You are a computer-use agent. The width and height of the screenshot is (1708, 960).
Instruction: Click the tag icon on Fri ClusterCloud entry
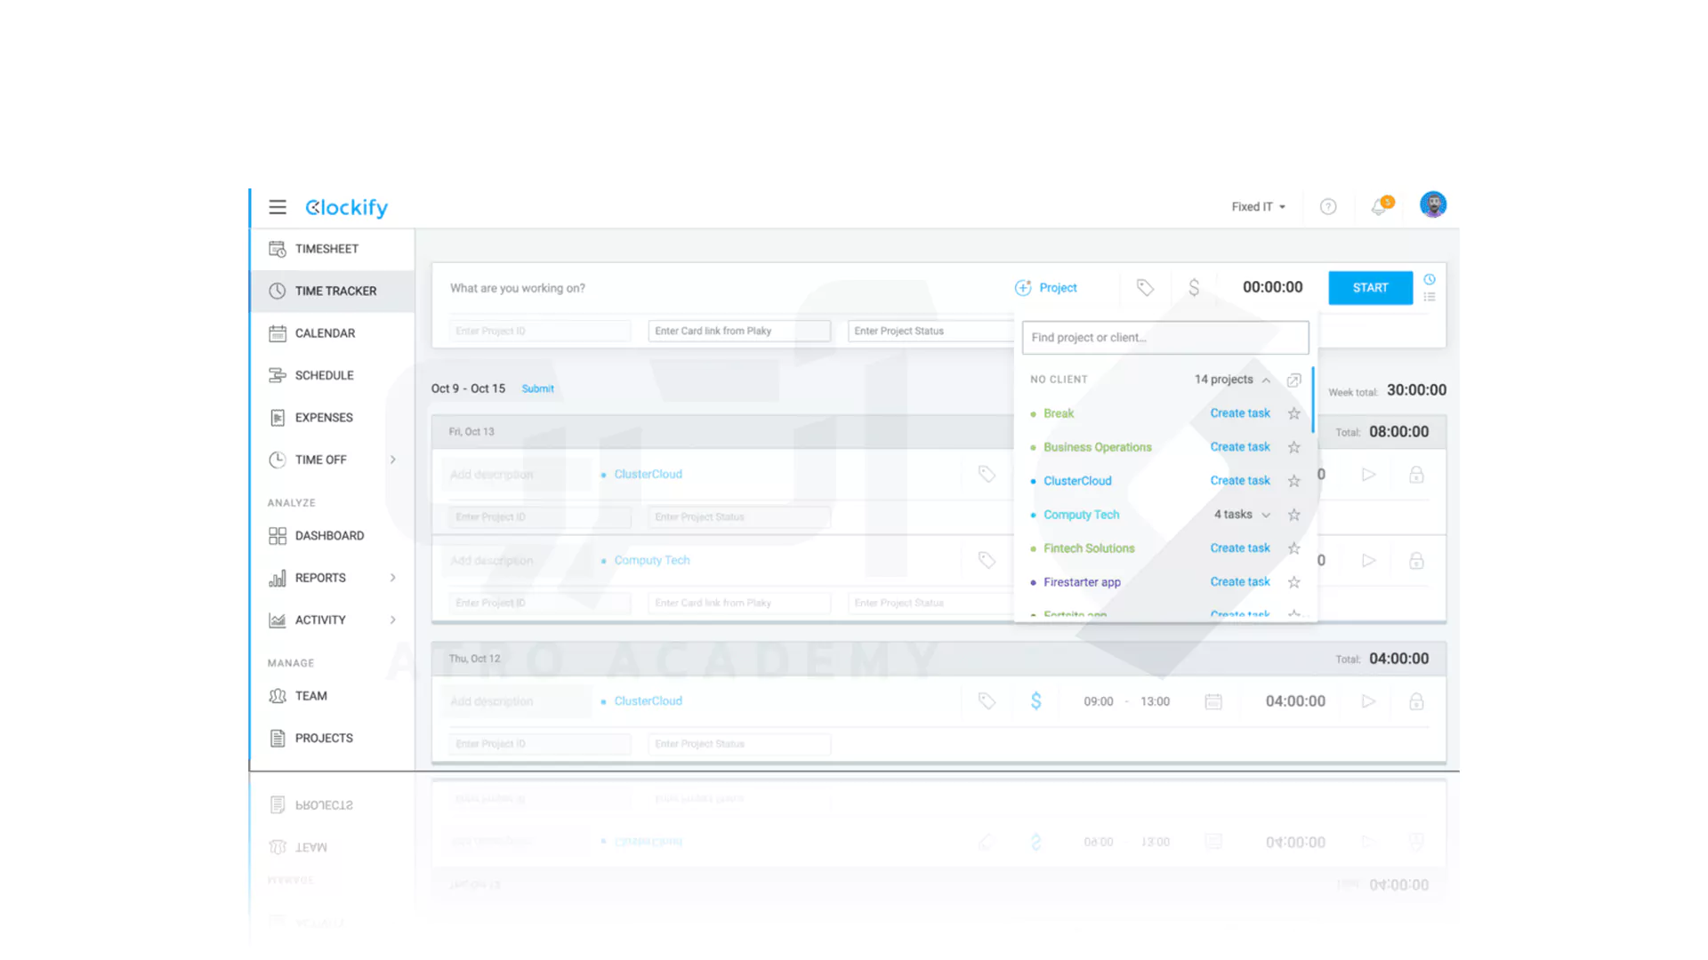coord(987,474)
